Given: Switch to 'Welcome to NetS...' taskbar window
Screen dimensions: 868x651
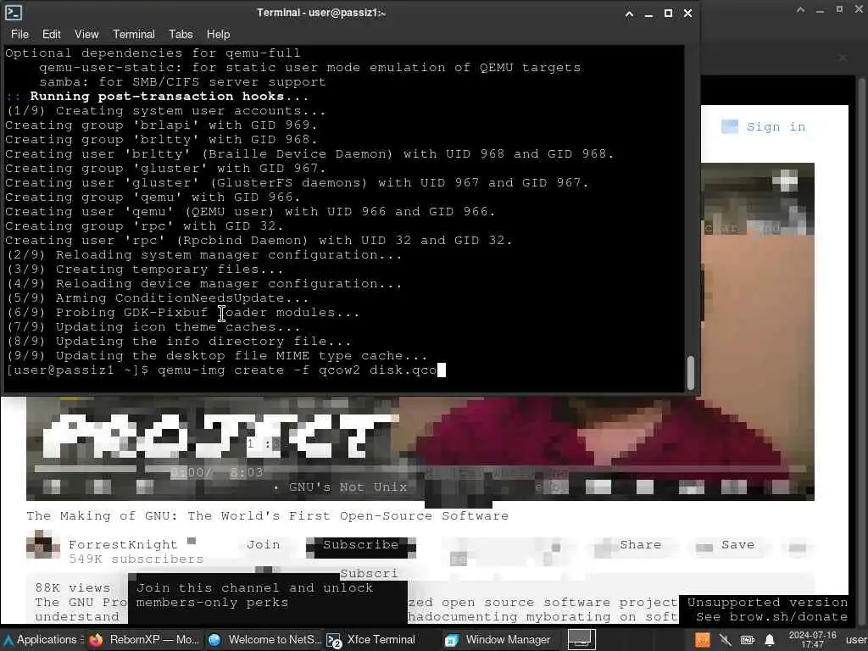Looking at the screenshot, I should click(264, 639).
